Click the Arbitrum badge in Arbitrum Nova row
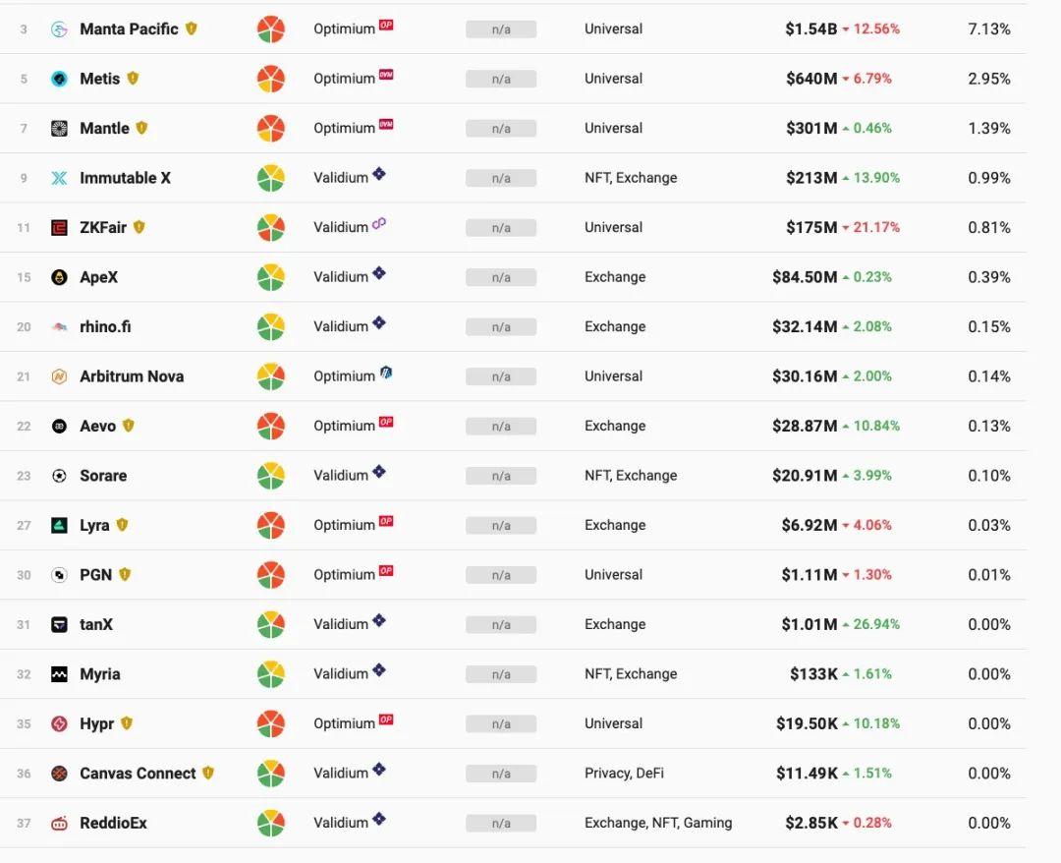 pyautogui.click(x=386, y=374)
